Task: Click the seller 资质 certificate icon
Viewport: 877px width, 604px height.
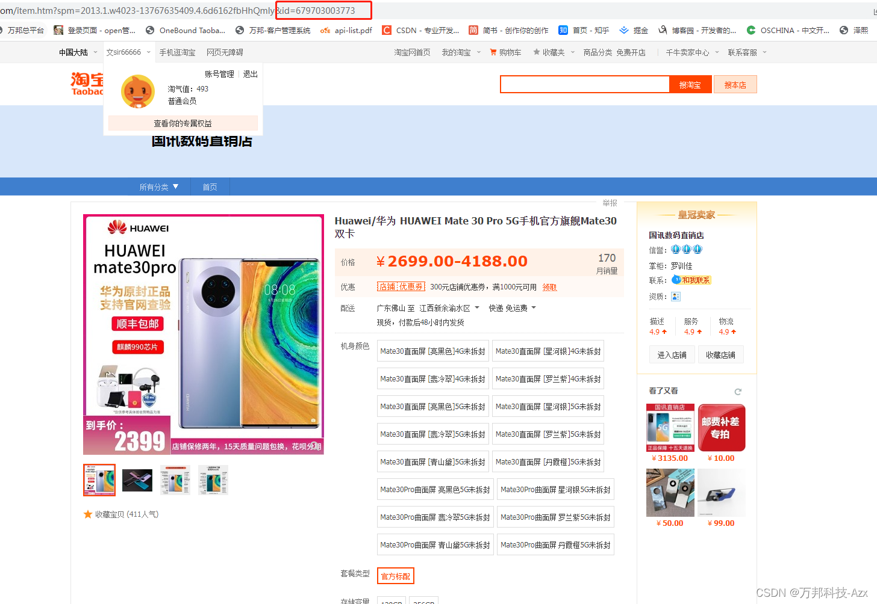Action: click(x=675, y=296)
